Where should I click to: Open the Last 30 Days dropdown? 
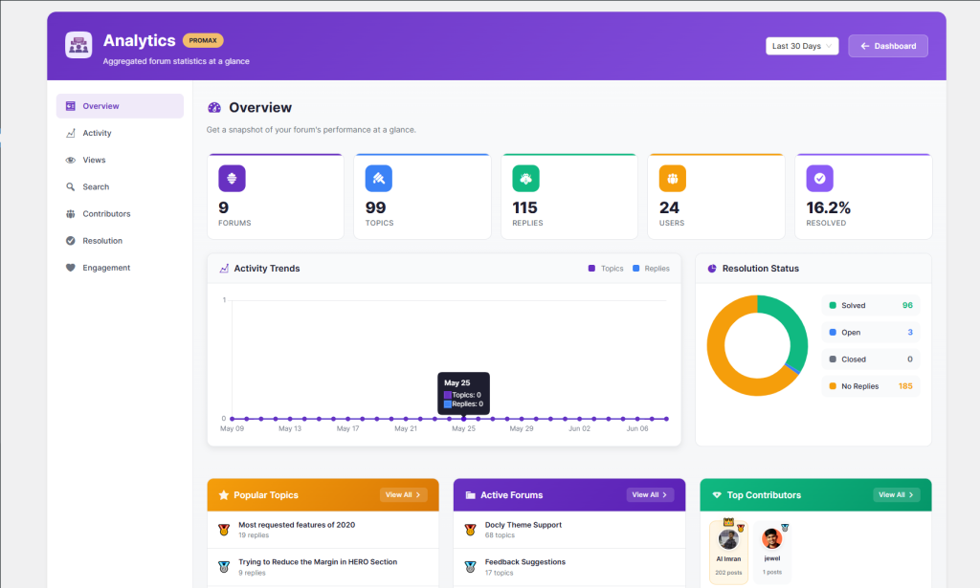pyautogui.click(x=802, y=46)
